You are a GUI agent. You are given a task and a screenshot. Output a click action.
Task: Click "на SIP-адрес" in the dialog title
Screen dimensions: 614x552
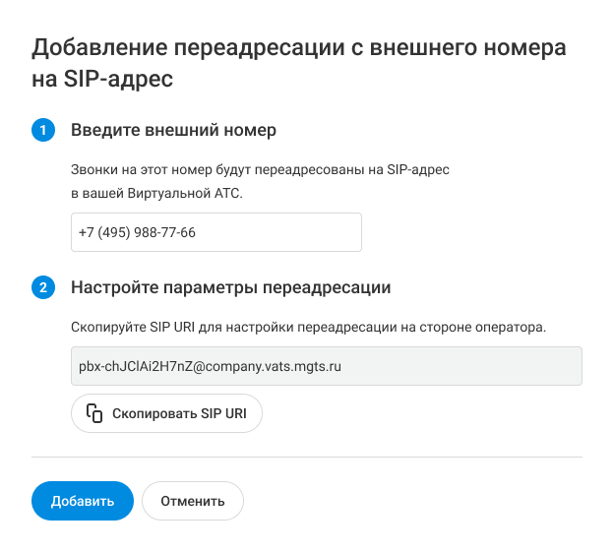click(103, 80)
